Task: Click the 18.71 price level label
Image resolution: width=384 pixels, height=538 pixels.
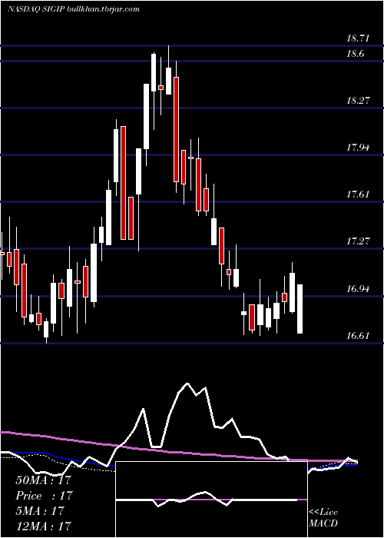Action: pos(358,38)
